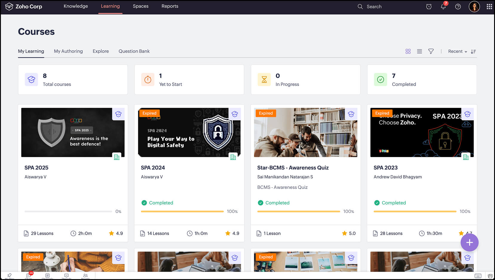Click the purple plus button to create

coord(469,243)
